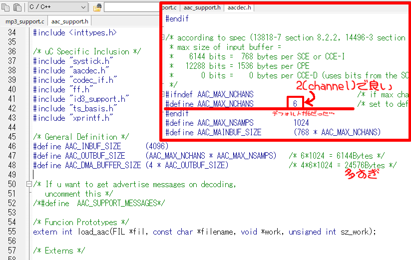Select the aac_support.h tab above line numbers
The image size is (411, 260).
[x=70, y=21]
